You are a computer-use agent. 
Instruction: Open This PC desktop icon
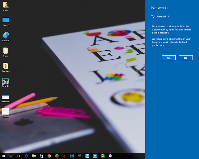(x=6, y=22)
